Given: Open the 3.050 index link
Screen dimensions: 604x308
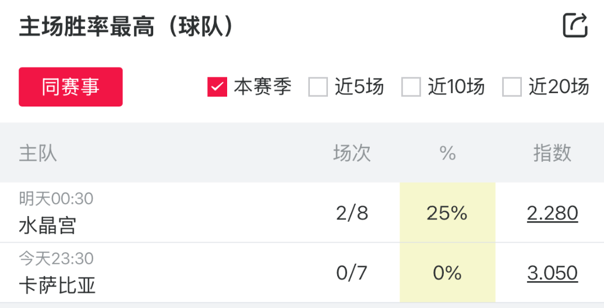Looking at the screenshot, I should pyautogui.click(x=552, y=272).
